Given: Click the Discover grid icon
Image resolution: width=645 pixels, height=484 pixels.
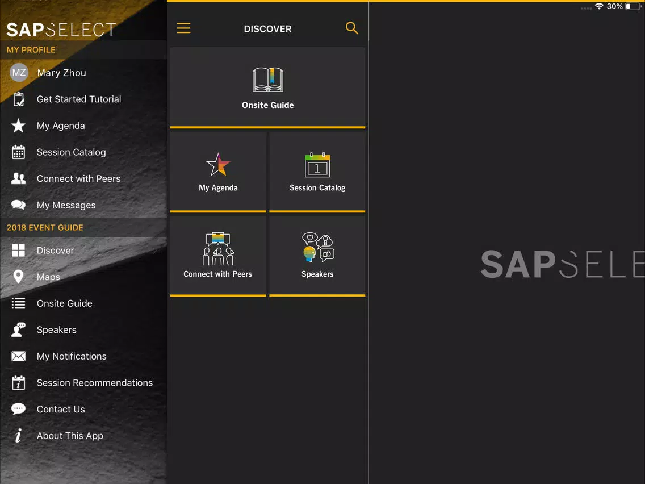Looking at the screenshot, I should pyautogui.click(x=19, y=250).
